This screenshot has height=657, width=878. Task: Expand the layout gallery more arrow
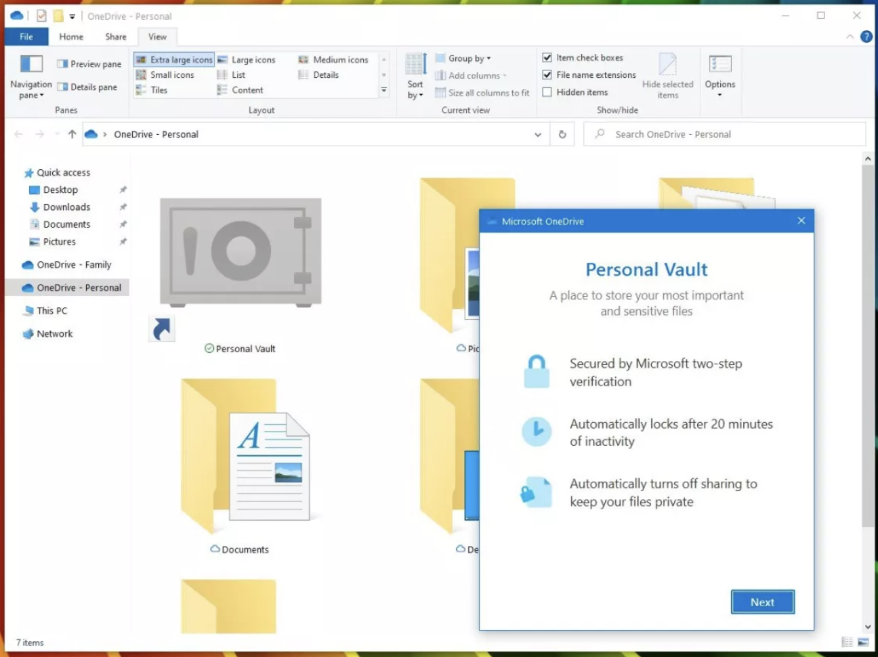[384, 90]
